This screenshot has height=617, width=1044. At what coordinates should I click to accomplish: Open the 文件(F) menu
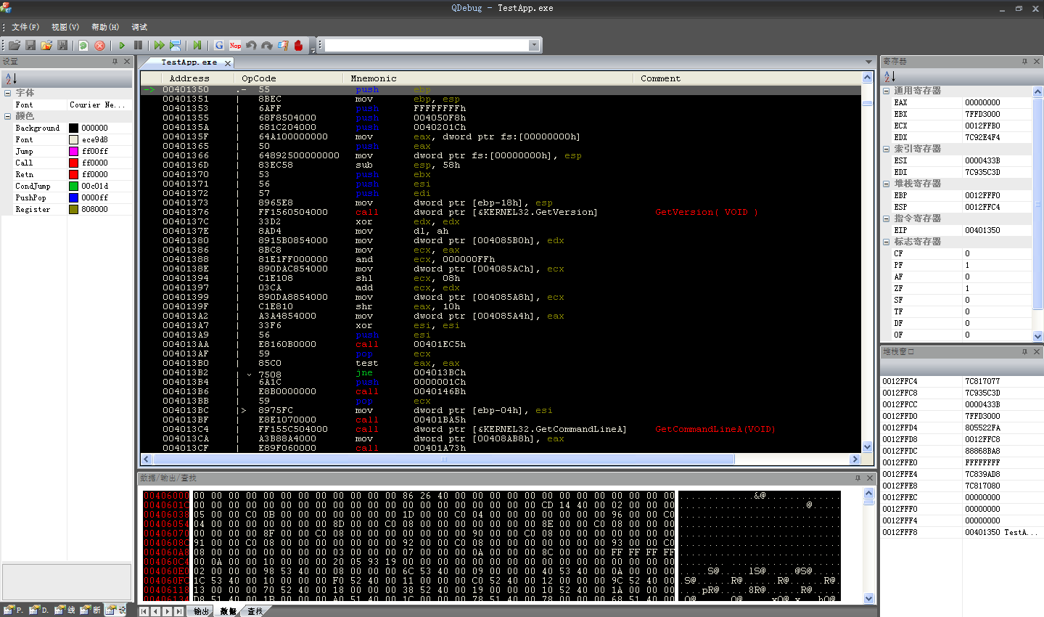[x=25, y=27]
